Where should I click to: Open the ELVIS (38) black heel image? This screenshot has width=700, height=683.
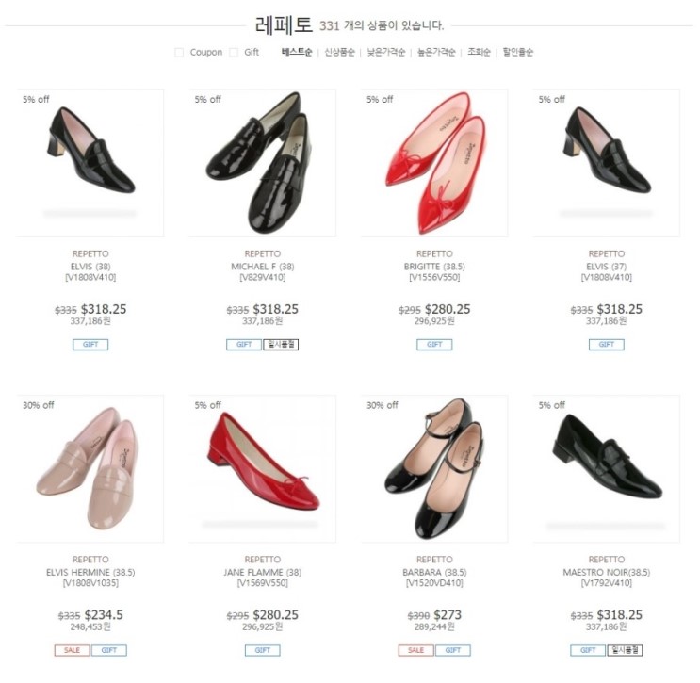click(90, 163)
